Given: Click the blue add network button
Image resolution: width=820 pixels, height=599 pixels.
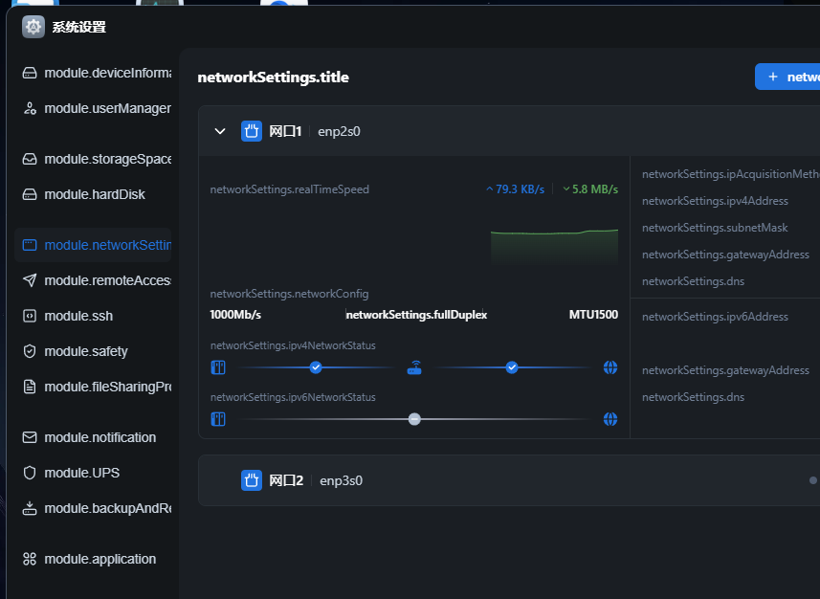Looking at the screenshot, I should (789, 77).
